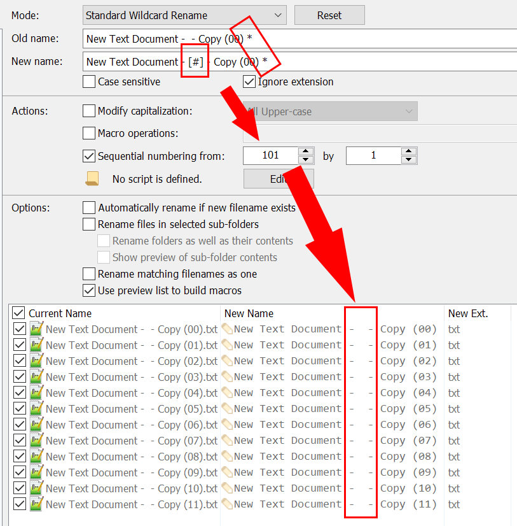Increase the numbering start value
517x526 pixels.
[x=306, y=152]
